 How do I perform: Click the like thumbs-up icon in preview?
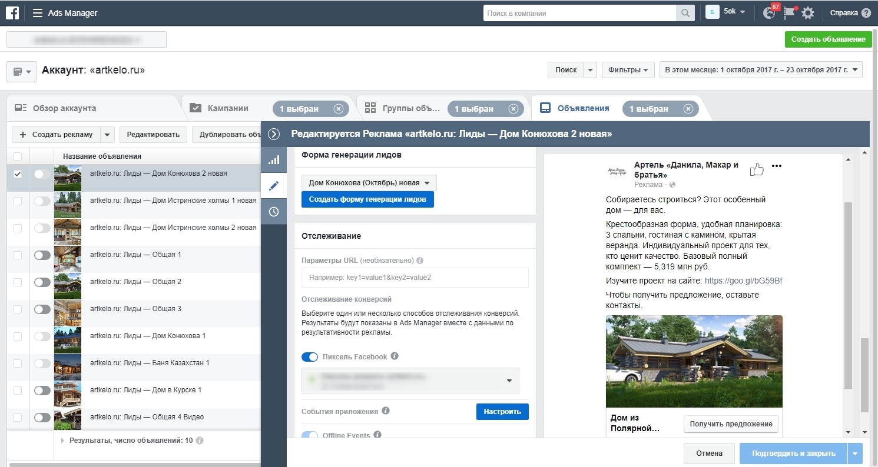(757, 170)
